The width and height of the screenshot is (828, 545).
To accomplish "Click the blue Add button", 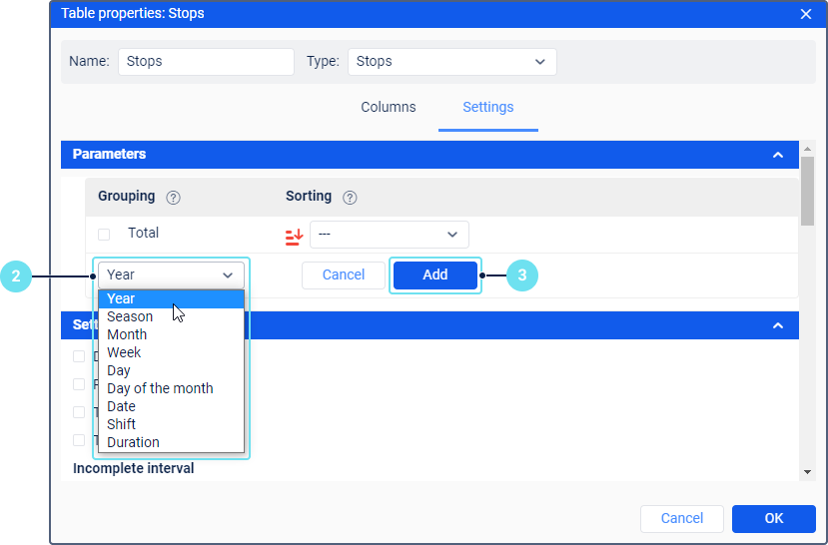I will click(x=435, y=274).
